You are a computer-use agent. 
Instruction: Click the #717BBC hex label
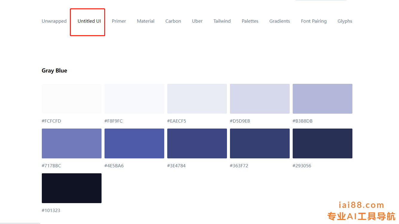click(x=51, y=166)
